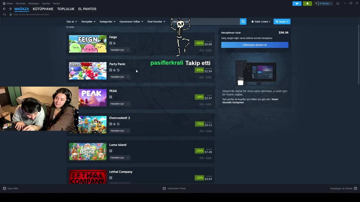Go back with the left arrow
Viewport: 360px width, 202px height.
[x=4, y=9]
